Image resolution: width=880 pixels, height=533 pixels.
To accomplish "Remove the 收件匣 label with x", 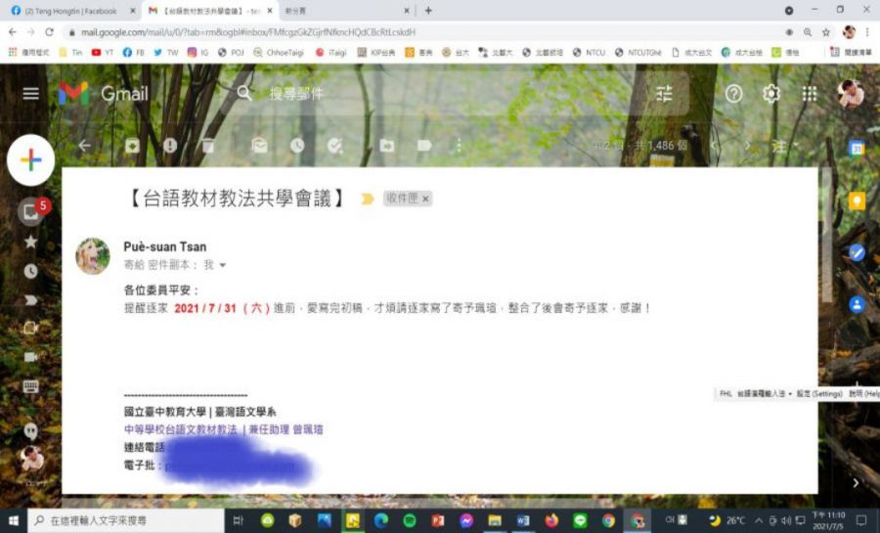I will pyautogui.click(x=425, y=199).
